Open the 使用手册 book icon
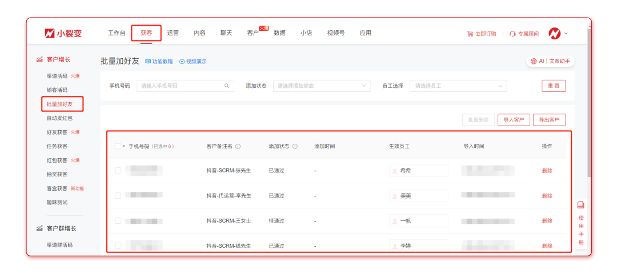Viewport: 617px width, 274px height. pos(580,205)
